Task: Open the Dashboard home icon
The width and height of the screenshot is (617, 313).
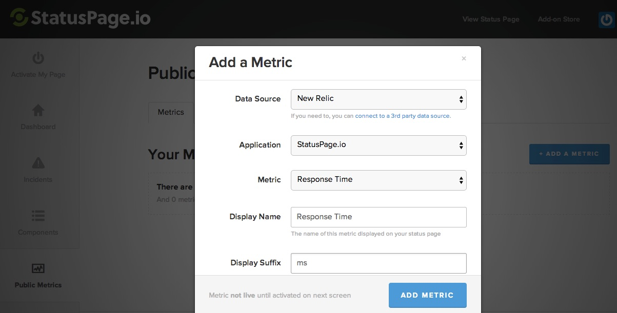Action: [x=38, y=110]
